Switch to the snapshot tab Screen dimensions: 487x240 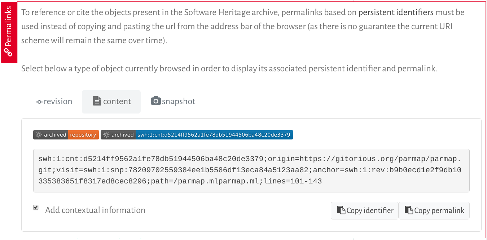tap(173, 102)
